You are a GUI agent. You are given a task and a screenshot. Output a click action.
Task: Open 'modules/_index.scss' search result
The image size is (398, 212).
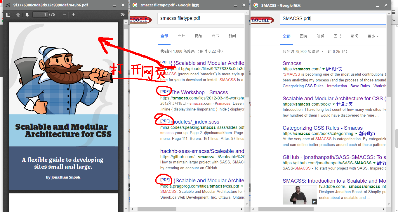pyautogui.click(x=195, y=122)
